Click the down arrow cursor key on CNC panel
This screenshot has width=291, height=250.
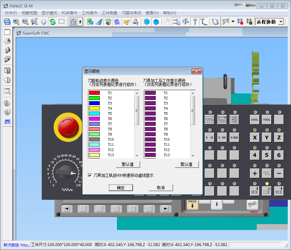coord(217,204)
